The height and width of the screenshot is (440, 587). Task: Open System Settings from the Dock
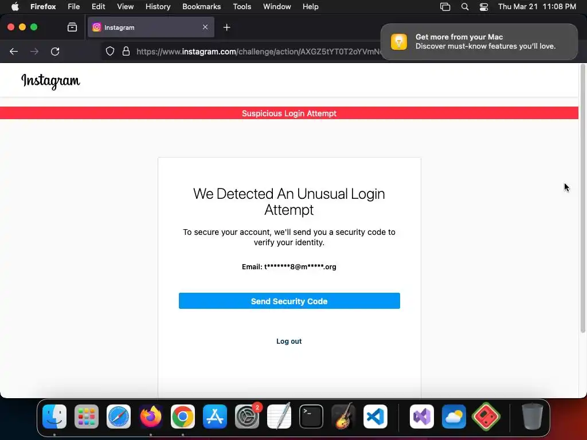[247, 416]
